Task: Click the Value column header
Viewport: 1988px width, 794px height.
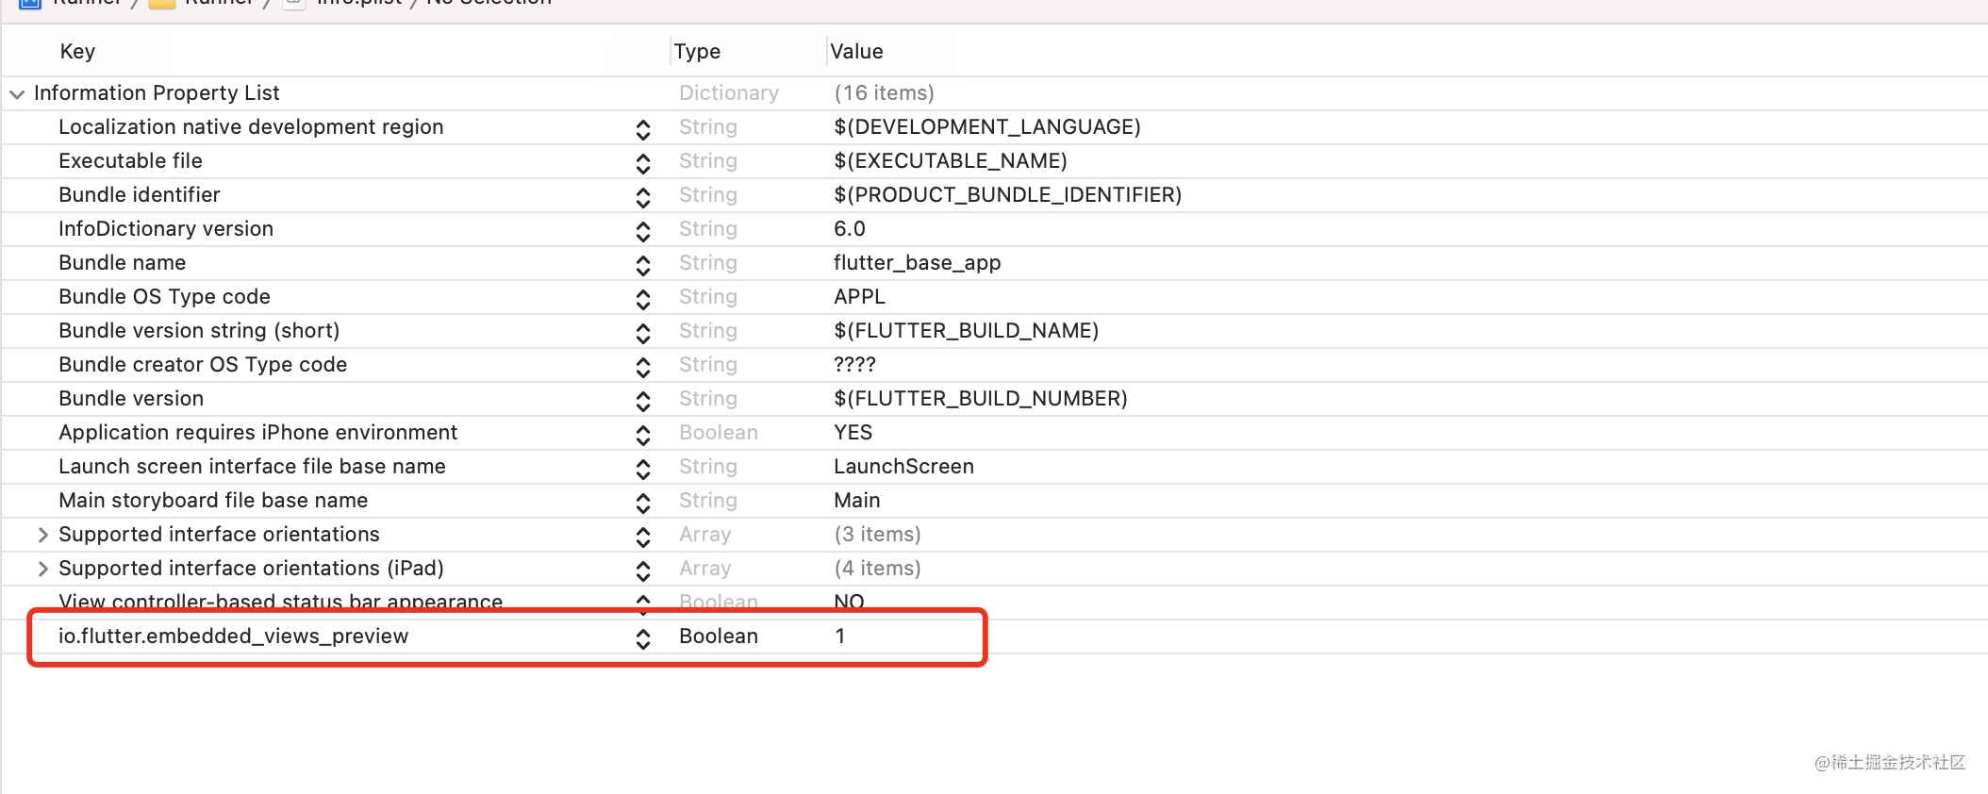Action: point(856,51)
